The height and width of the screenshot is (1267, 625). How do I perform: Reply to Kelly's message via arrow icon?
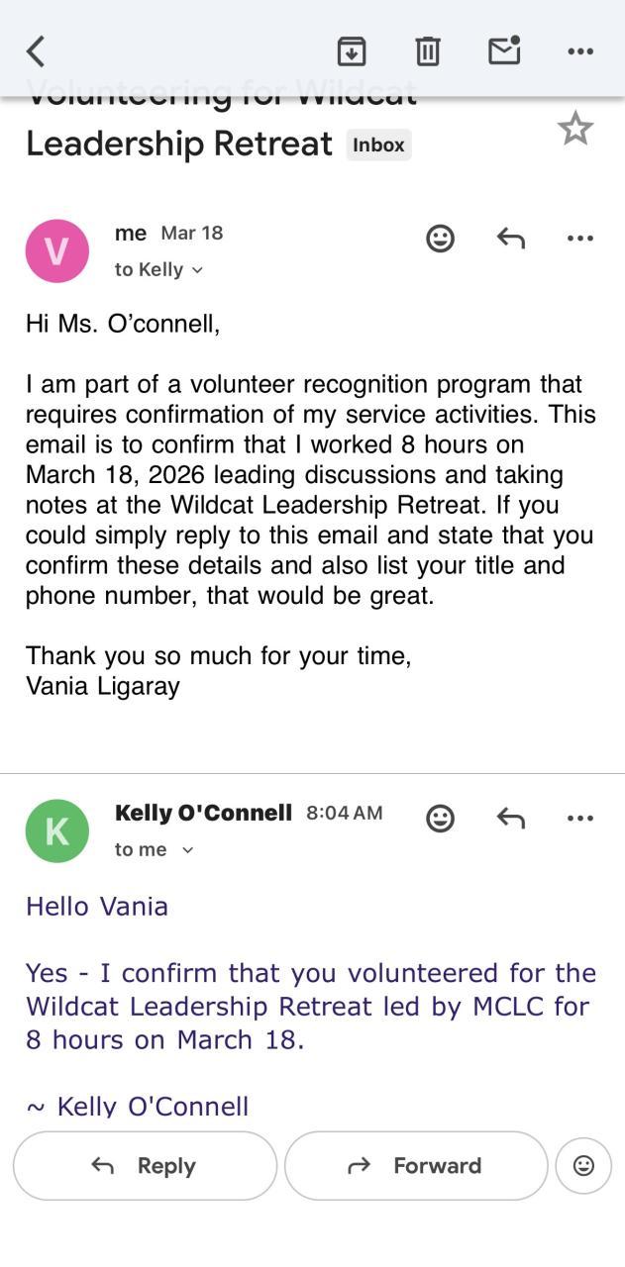click(510, 819)
